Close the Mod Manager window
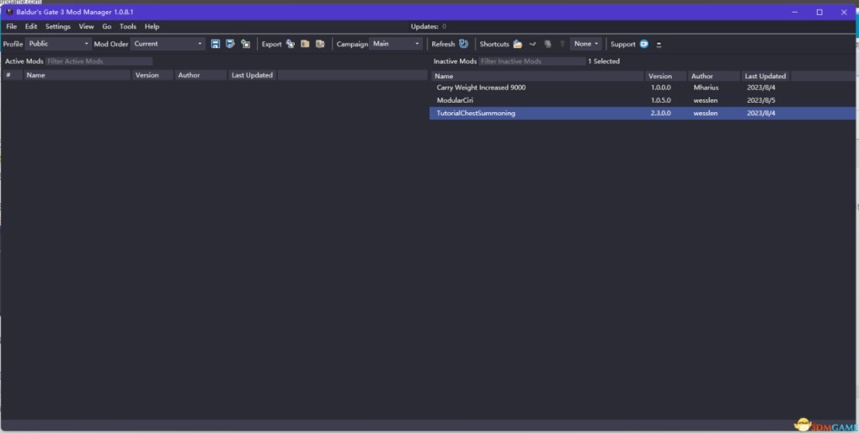 (x=844, y=12)
